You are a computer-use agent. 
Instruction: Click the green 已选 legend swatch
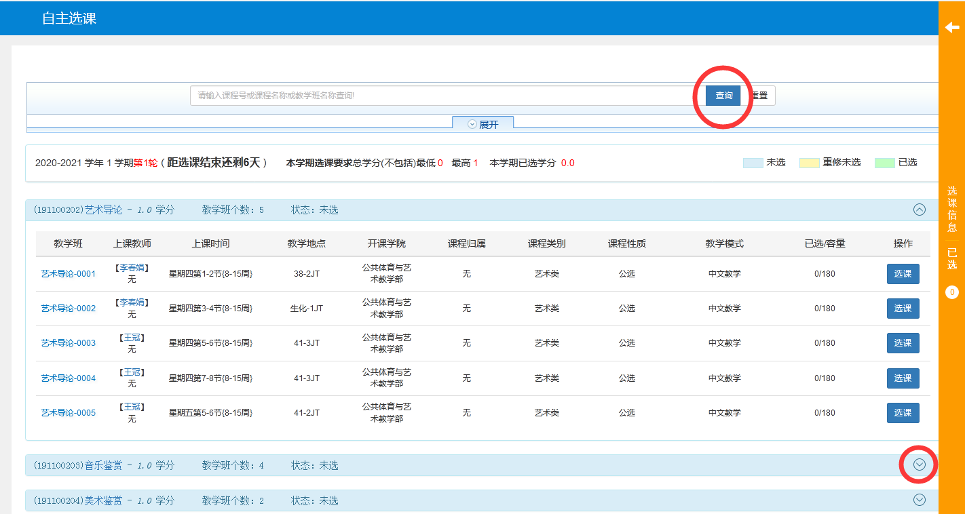884,163
